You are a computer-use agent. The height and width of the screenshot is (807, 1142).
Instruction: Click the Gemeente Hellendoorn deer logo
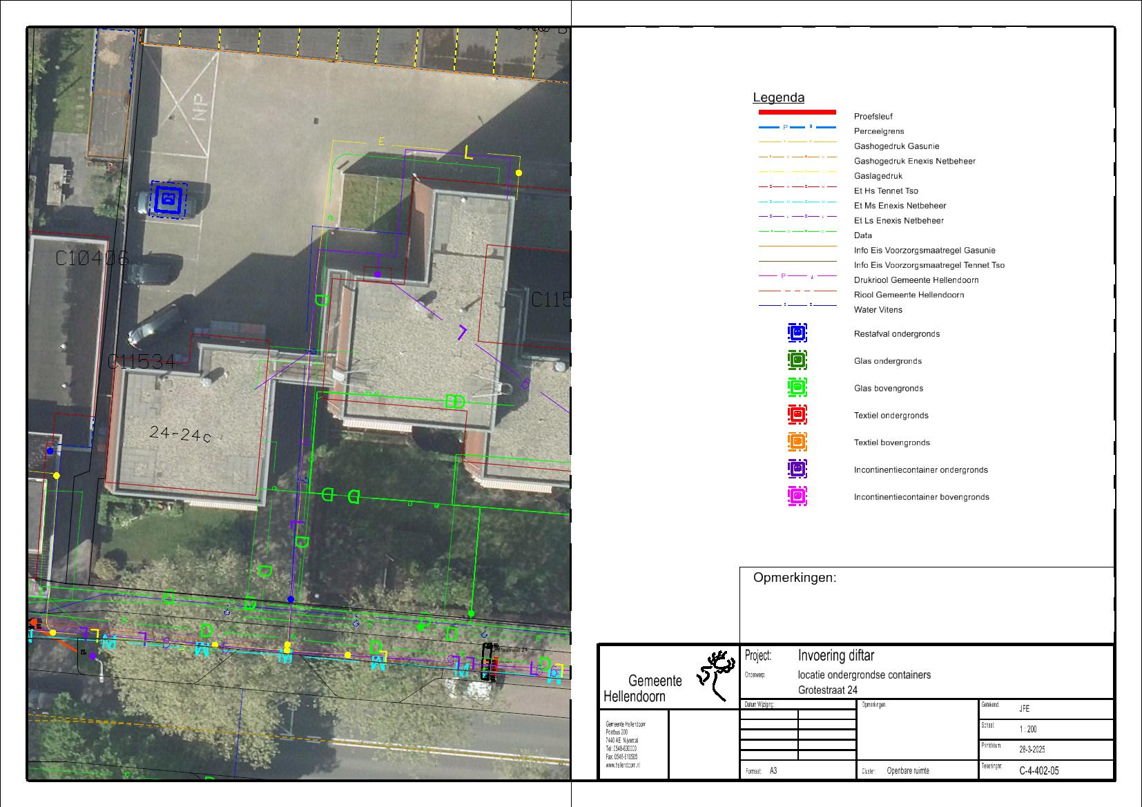coord(717,674)
